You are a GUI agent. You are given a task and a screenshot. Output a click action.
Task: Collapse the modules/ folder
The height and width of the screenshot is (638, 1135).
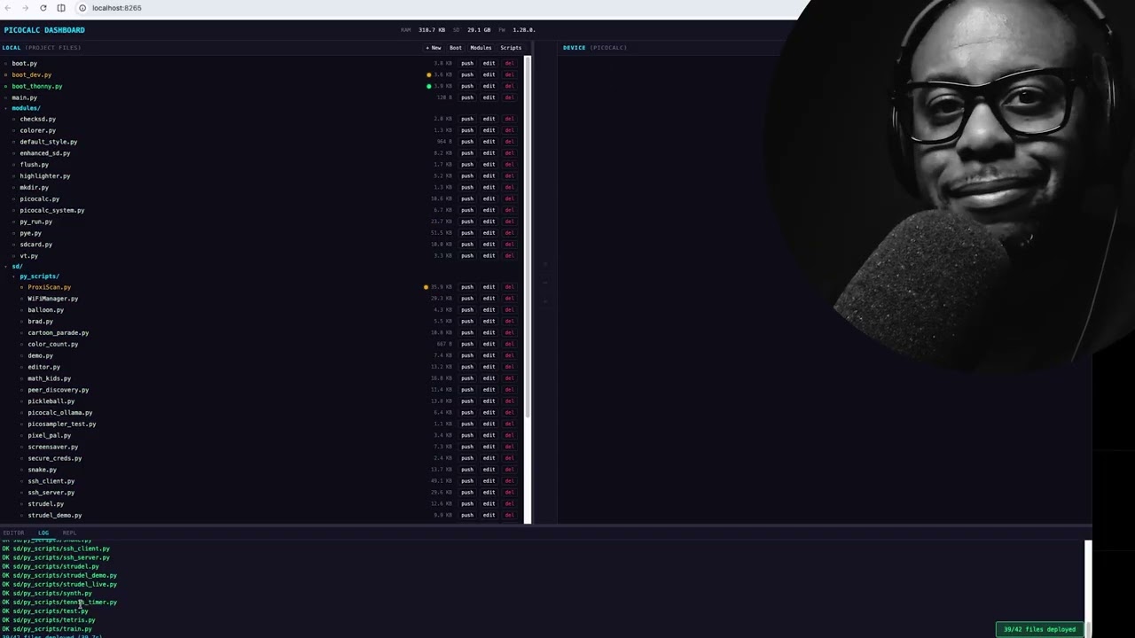[26, 108]
